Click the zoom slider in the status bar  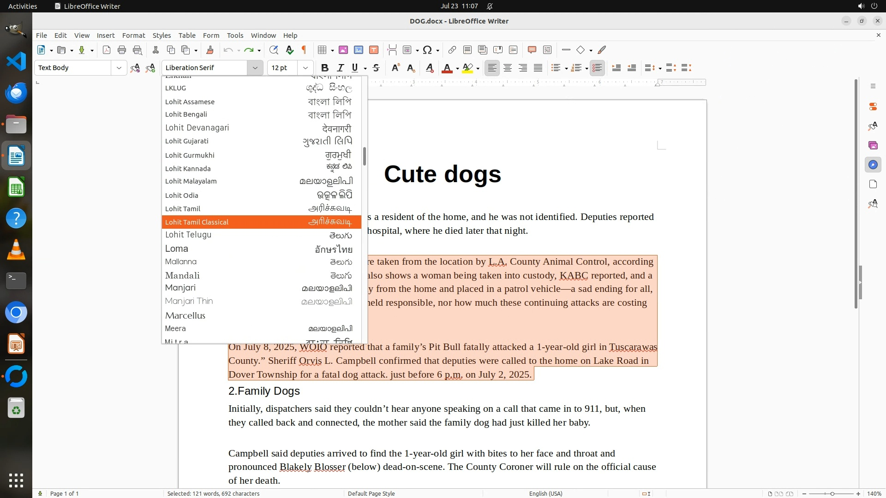pyautogui.click(x=832, y=494)
